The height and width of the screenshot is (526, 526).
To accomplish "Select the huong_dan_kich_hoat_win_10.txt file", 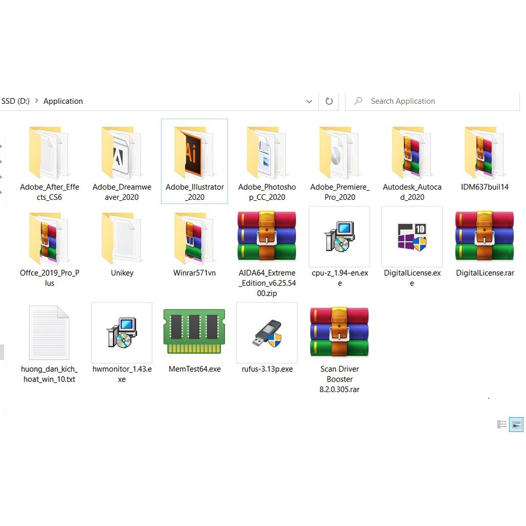I will pyautogui.click(x=49, y=333).
